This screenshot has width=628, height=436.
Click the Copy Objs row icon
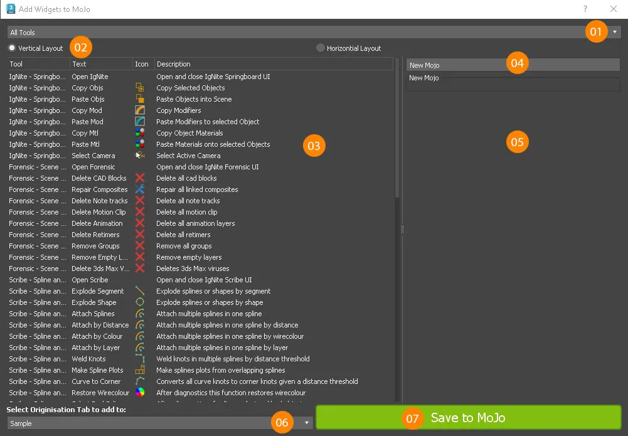pos(140,88)
